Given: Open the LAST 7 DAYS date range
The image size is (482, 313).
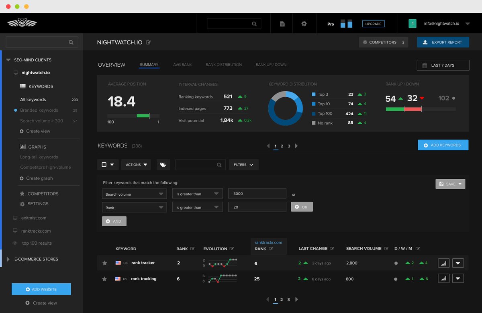Looking at the screenshot, I should pos(443,65).
